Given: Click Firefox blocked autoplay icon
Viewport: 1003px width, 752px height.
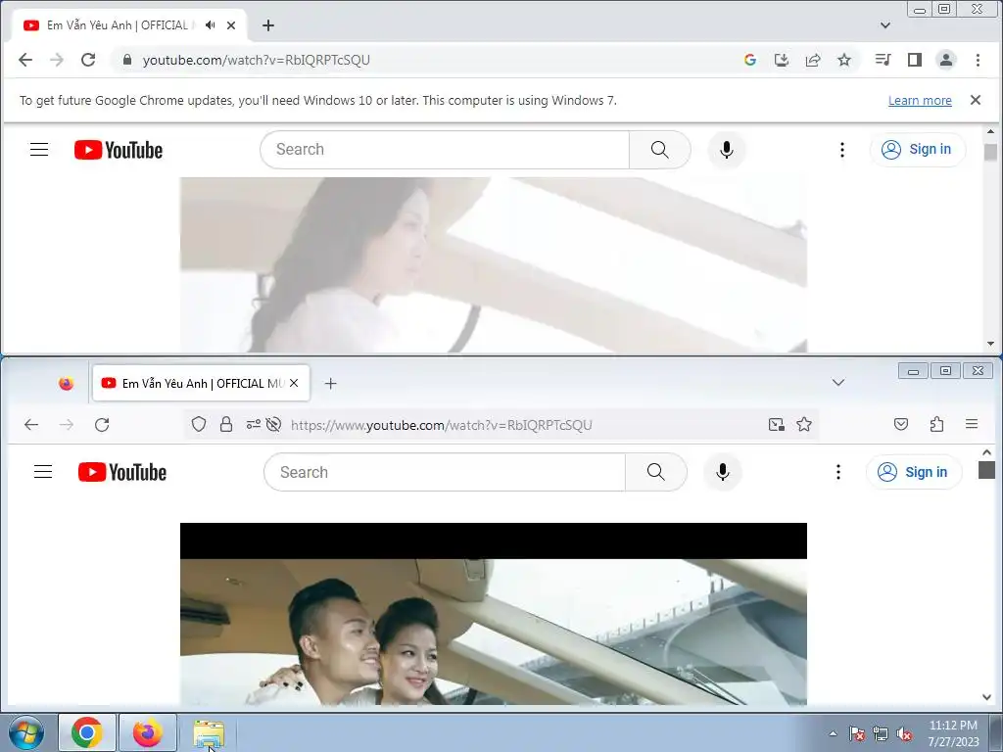Looking at the screenshot, I should click(274, 425).
